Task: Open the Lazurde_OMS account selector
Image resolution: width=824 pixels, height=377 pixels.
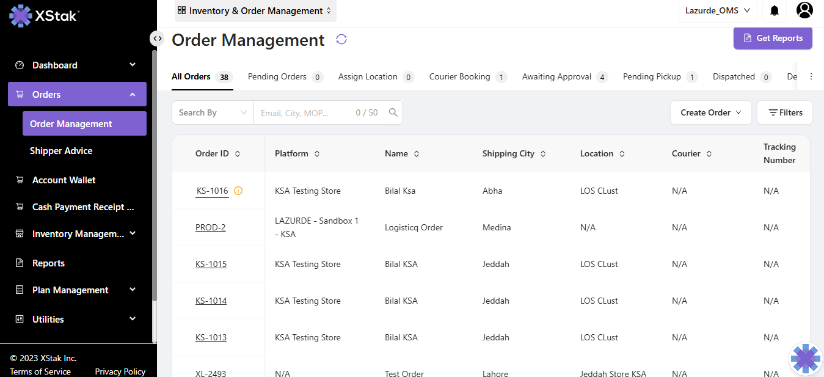Action: [717, 10]
